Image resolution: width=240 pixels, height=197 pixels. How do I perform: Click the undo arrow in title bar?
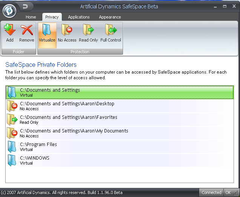tap(25, 7)
